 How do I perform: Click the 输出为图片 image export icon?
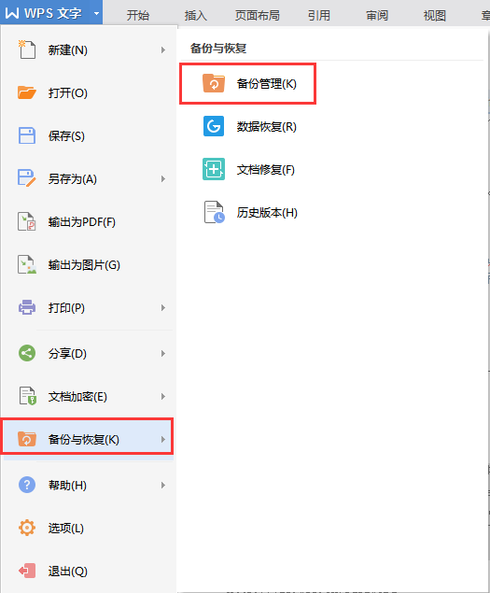[x=27, y=264]
